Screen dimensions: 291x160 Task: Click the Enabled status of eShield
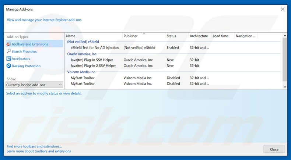coord(173,48)
